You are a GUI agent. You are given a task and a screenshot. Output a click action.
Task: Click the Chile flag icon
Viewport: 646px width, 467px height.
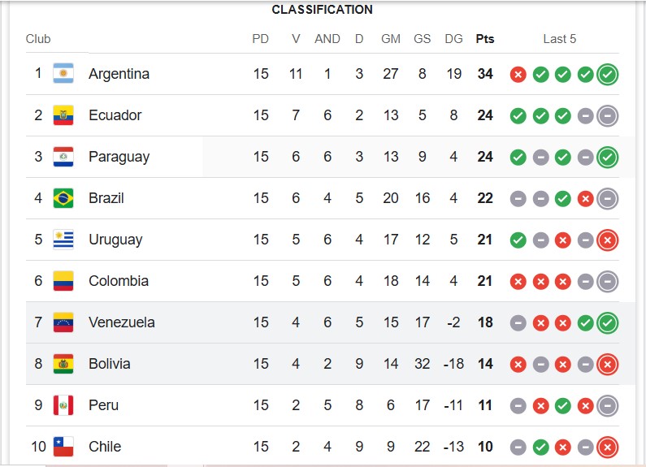coord(63,447)
